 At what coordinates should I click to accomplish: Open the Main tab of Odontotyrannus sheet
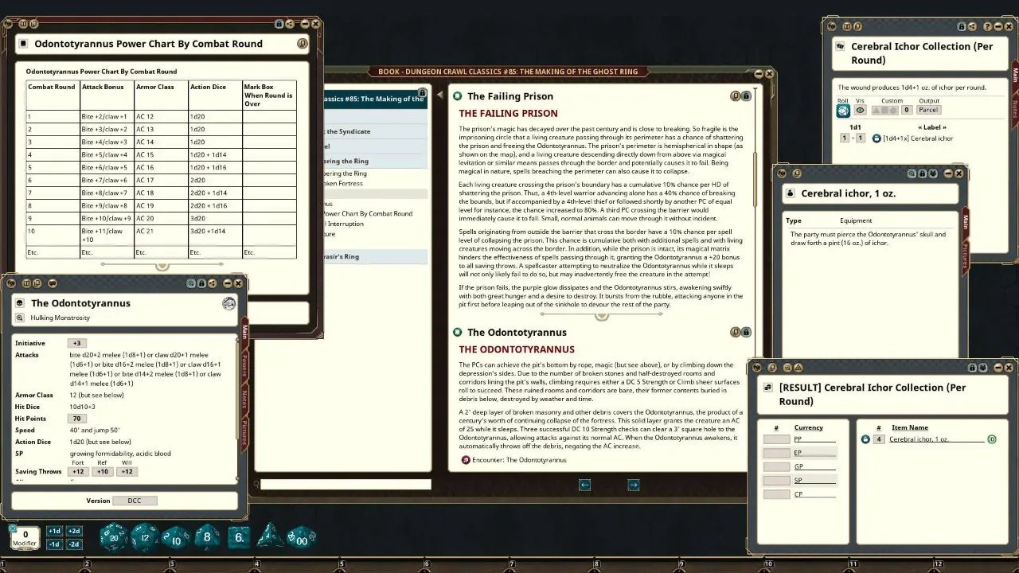coord(244,332)
